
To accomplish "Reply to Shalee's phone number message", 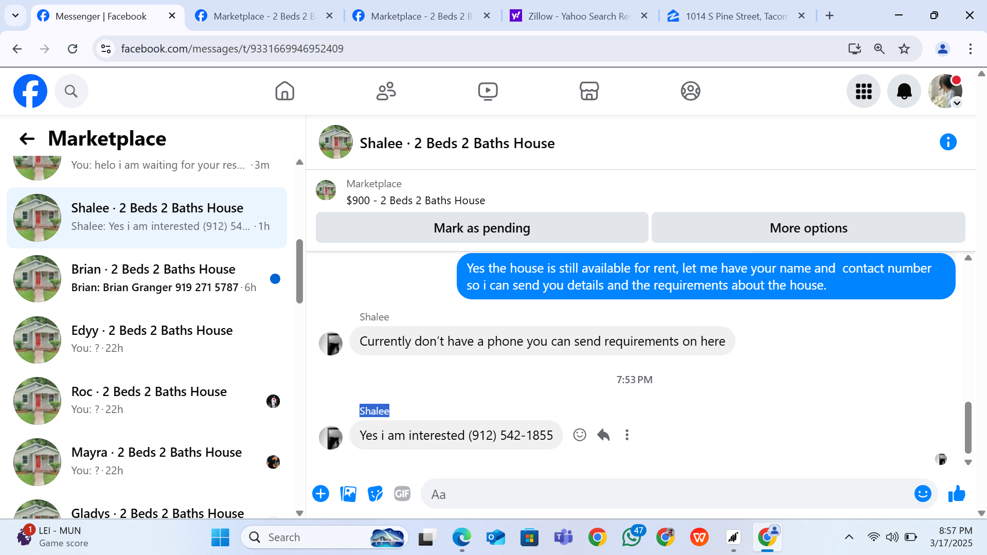I will 603,435.
